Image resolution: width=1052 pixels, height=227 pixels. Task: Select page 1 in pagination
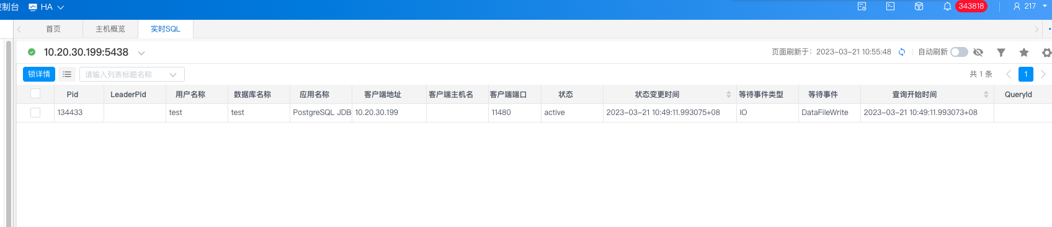pyautogui.click(x=1026, y=74)
